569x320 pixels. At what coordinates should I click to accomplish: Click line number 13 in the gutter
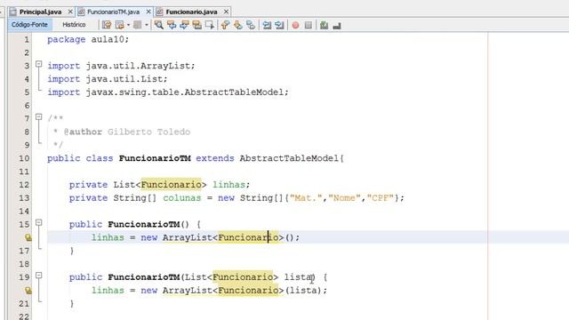24,197
